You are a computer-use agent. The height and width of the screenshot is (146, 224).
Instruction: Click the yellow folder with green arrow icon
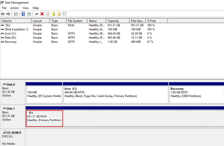pos(53,14)
